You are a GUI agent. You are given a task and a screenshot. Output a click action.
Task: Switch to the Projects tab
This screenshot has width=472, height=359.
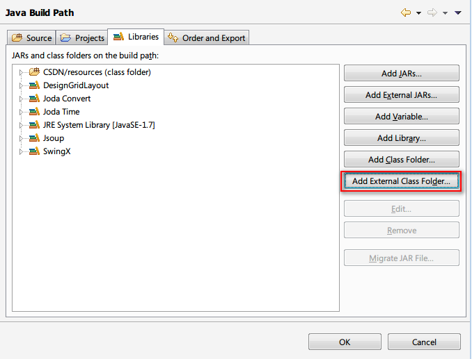tap(82, 37)
